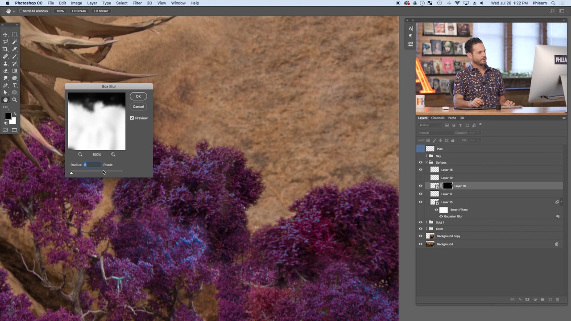The image size is (571, 321).
Task: Select the Crop tool
Action: [5, 49]
